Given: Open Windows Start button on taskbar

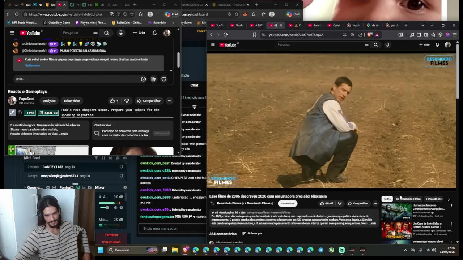Looking at the screenshot, I should point(101,250).
